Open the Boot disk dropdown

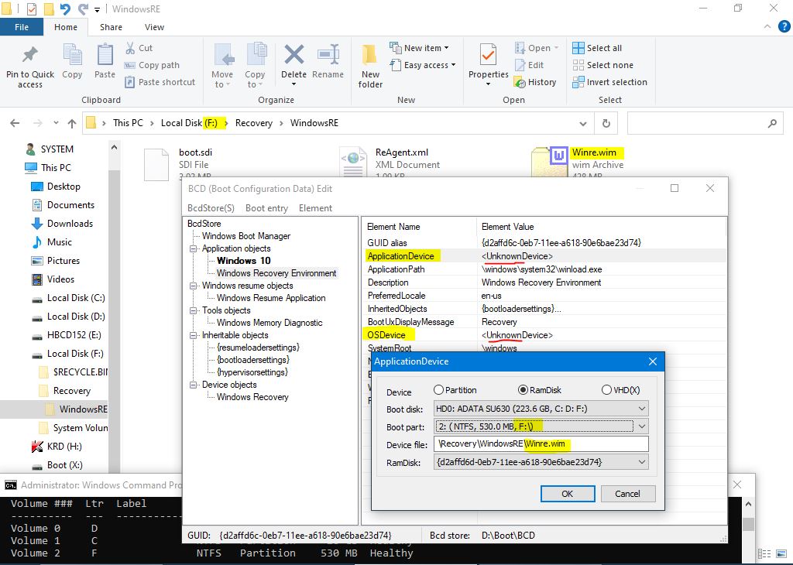(641, 409)
